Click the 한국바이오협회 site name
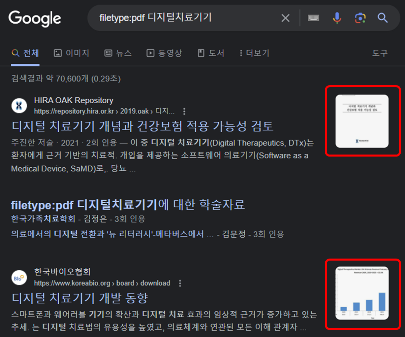The image size is (405, 337). 62,272
